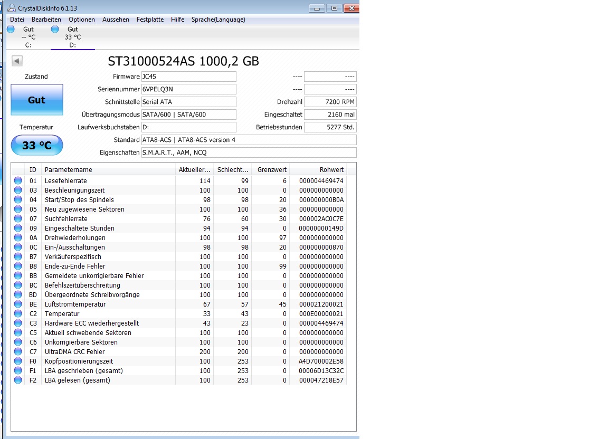Click status icon for Übergeordnete Schreibvorgänge row

tap(18, 294)
